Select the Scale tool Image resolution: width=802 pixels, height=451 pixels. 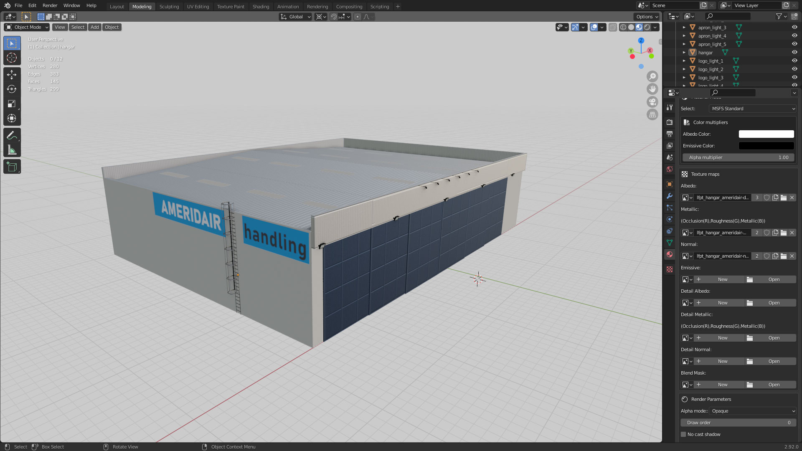point(12,104)
